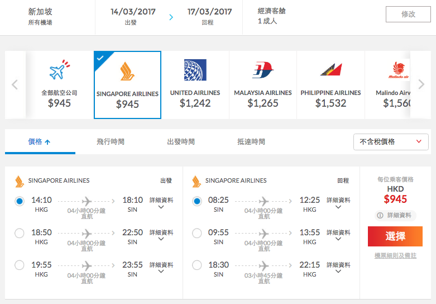Expand 詳細資料 for the 18:30 return flight
436x304 pixels.
click(338, 268)
